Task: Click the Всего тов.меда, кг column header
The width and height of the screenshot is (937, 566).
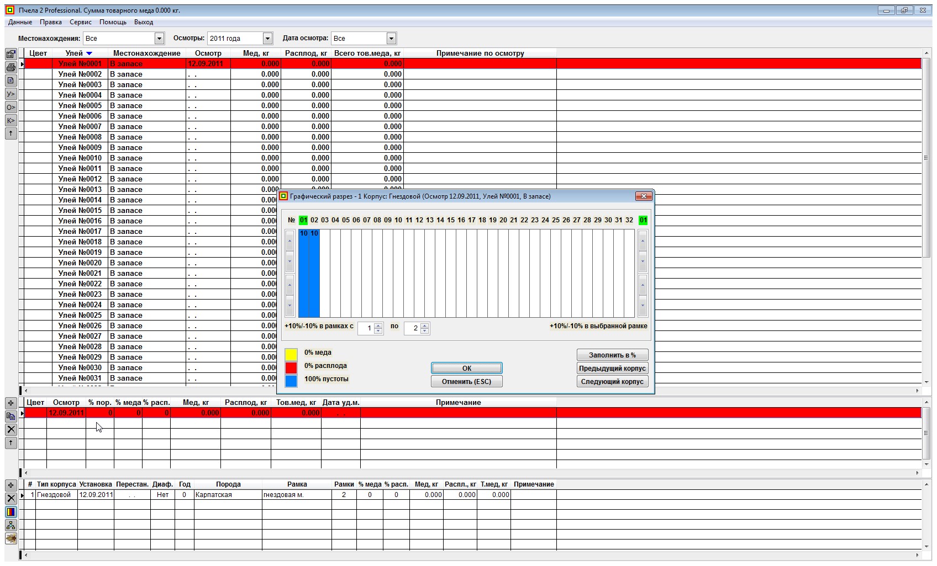Action: (367, 54)
